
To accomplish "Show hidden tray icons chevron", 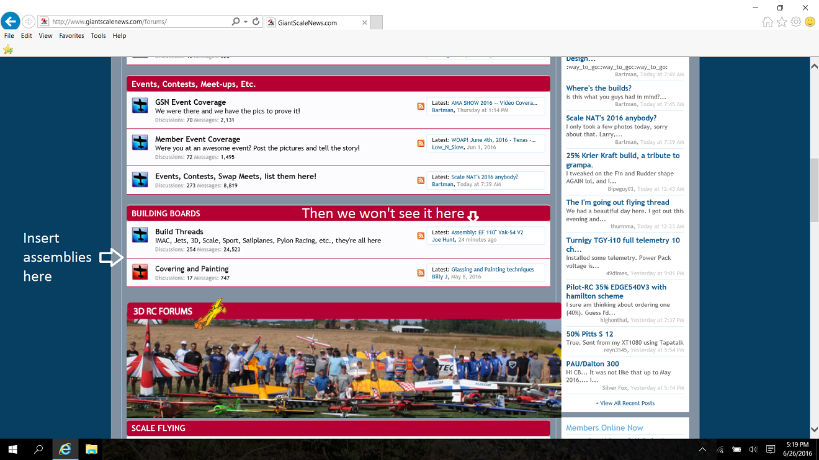I will 702,449.
